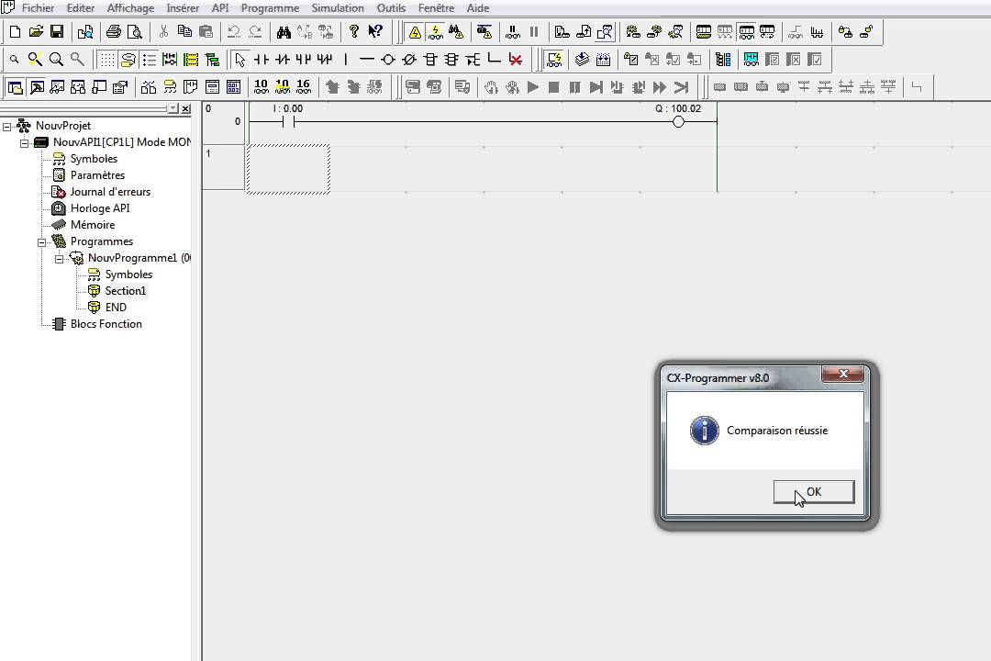Select Blocs Fonction in the tree
This screenshot has height=661, width=991.
click(x=106, y=324)
